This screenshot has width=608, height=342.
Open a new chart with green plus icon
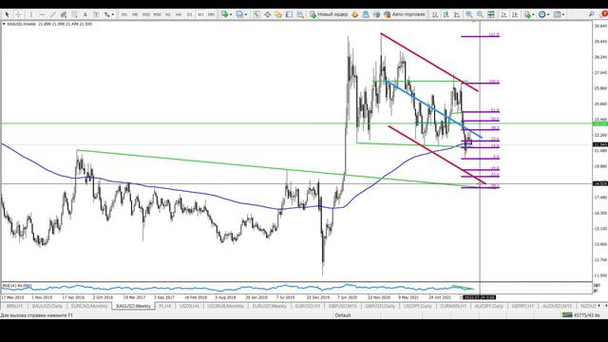coord(224,14)
